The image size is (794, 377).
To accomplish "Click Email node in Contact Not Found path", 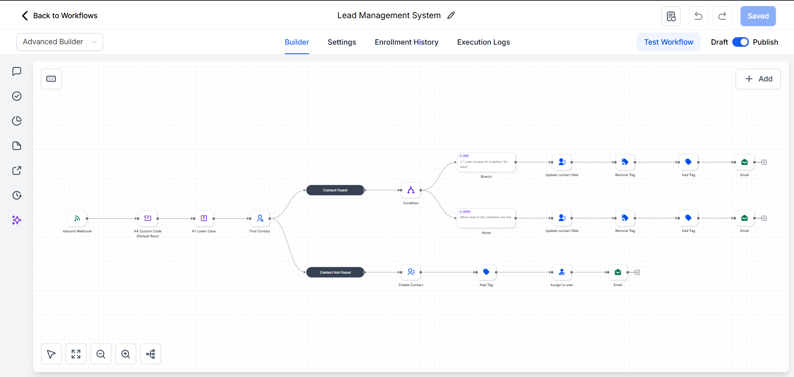I will [618, 272].
